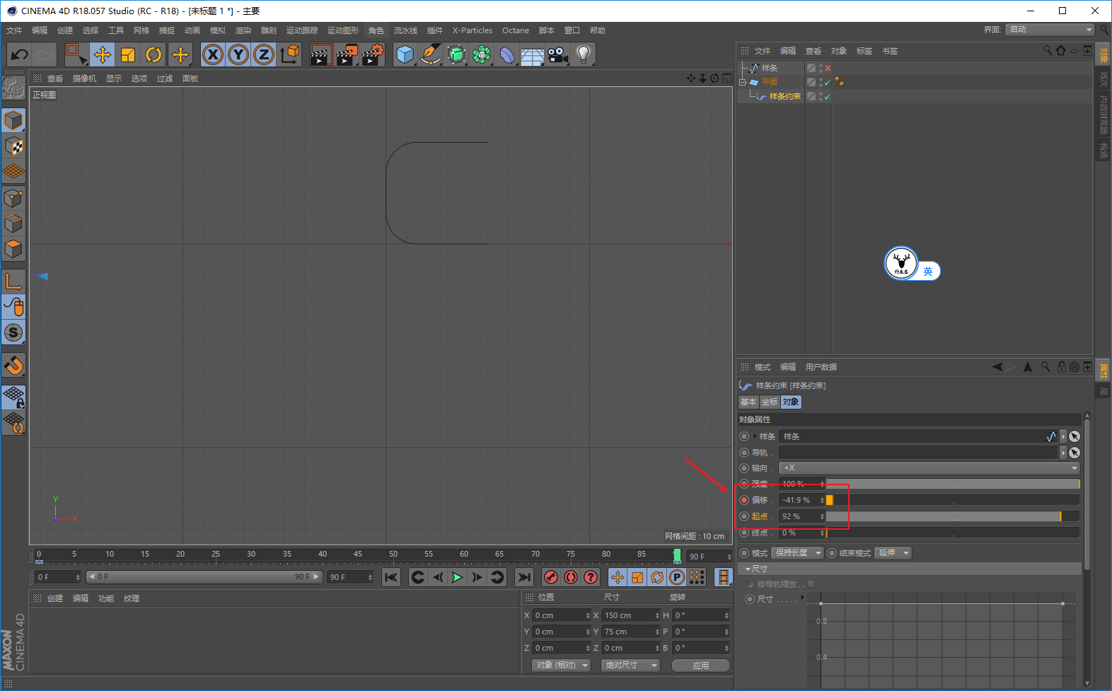The image size is (1112, 691).
Task: Click the Undo arrow icon
Action: pyautogui.click(x=19, y=54)
